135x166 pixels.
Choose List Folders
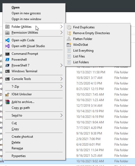(x=81, y=62)
